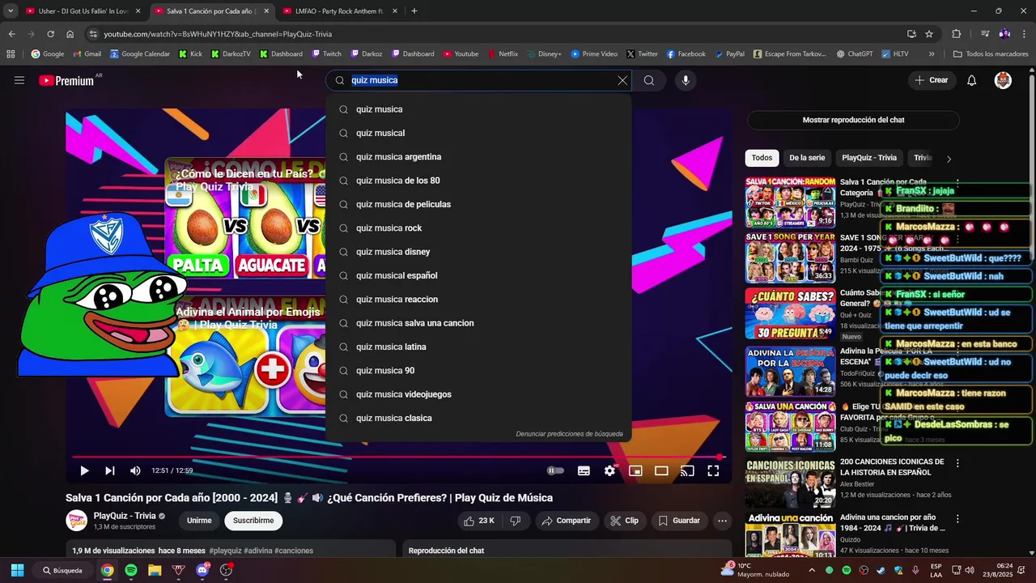Start voice search with microphone icon
This screenshot has width=1036, height=583.
tap(686, 80)
